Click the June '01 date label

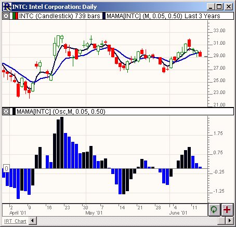[178, 213]
